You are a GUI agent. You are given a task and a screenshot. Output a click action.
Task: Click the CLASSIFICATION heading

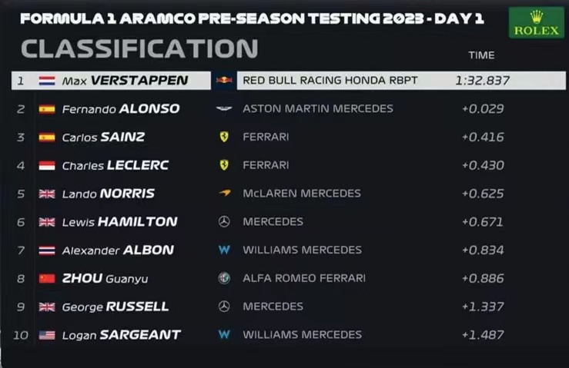[139, 49]
